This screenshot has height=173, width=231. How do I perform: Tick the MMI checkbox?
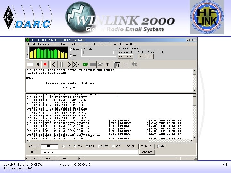click(x=158, y=146)
